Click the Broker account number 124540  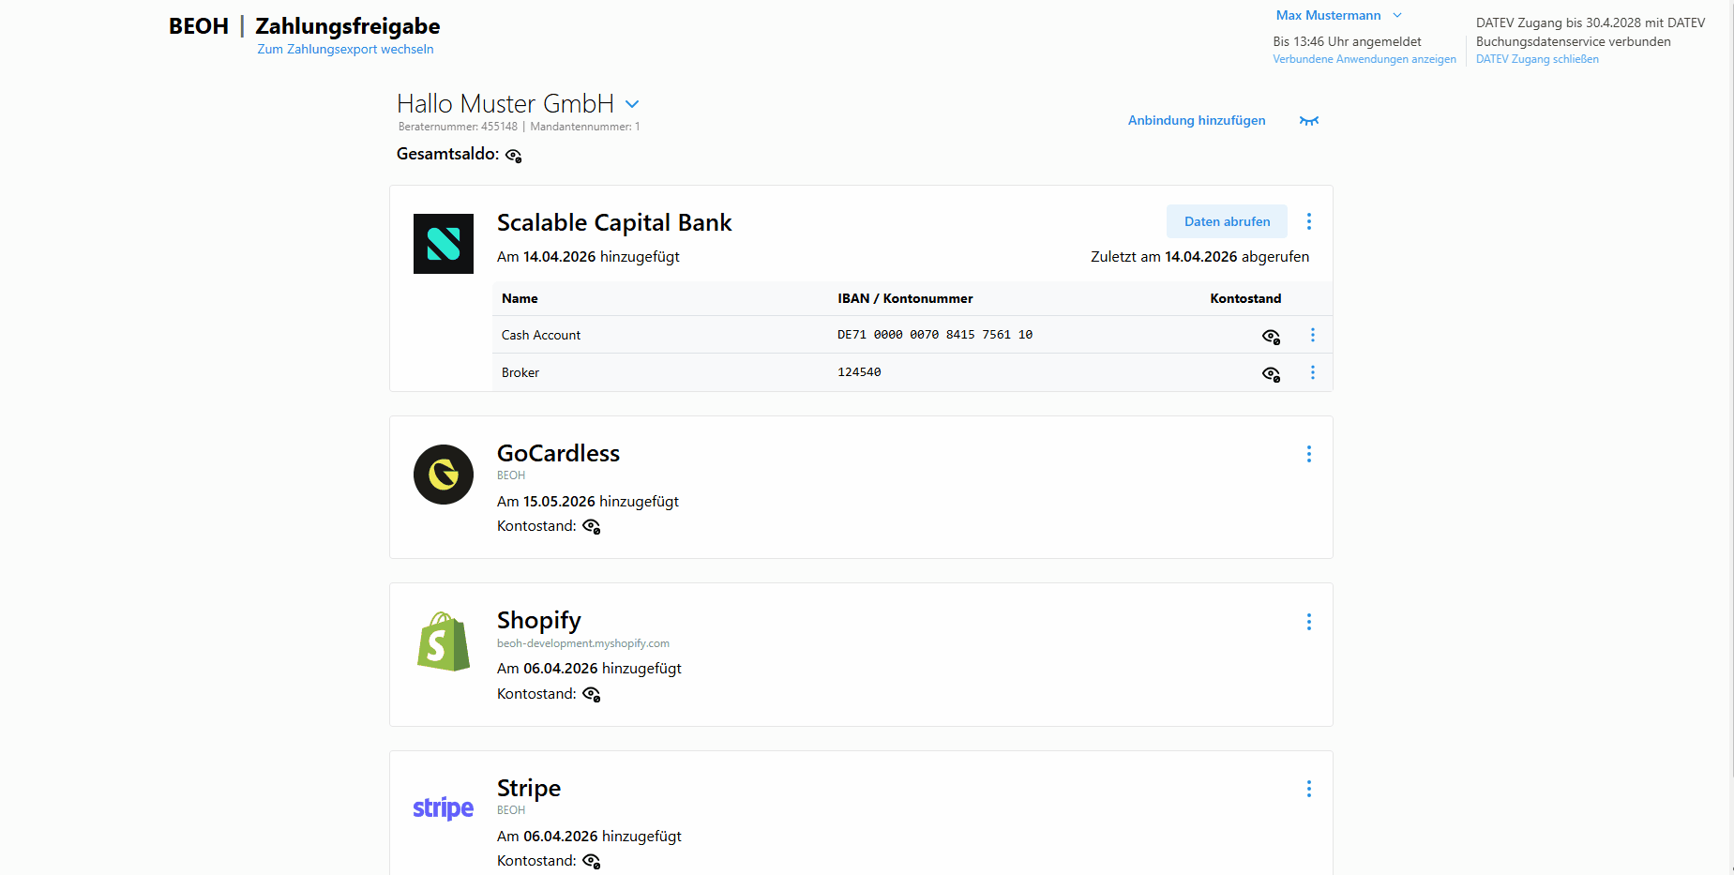[859, 372]
